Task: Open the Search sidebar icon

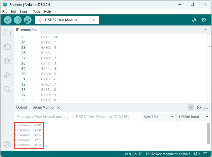Action: point(7,89)
